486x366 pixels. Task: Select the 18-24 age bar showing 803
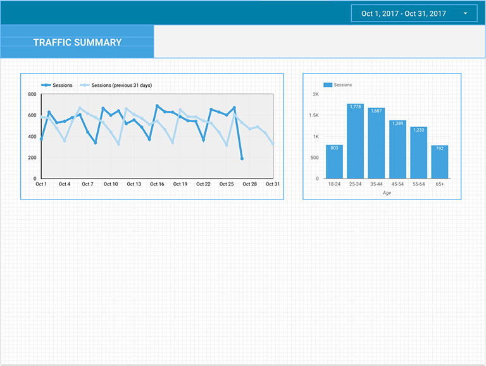coord(334,161)
